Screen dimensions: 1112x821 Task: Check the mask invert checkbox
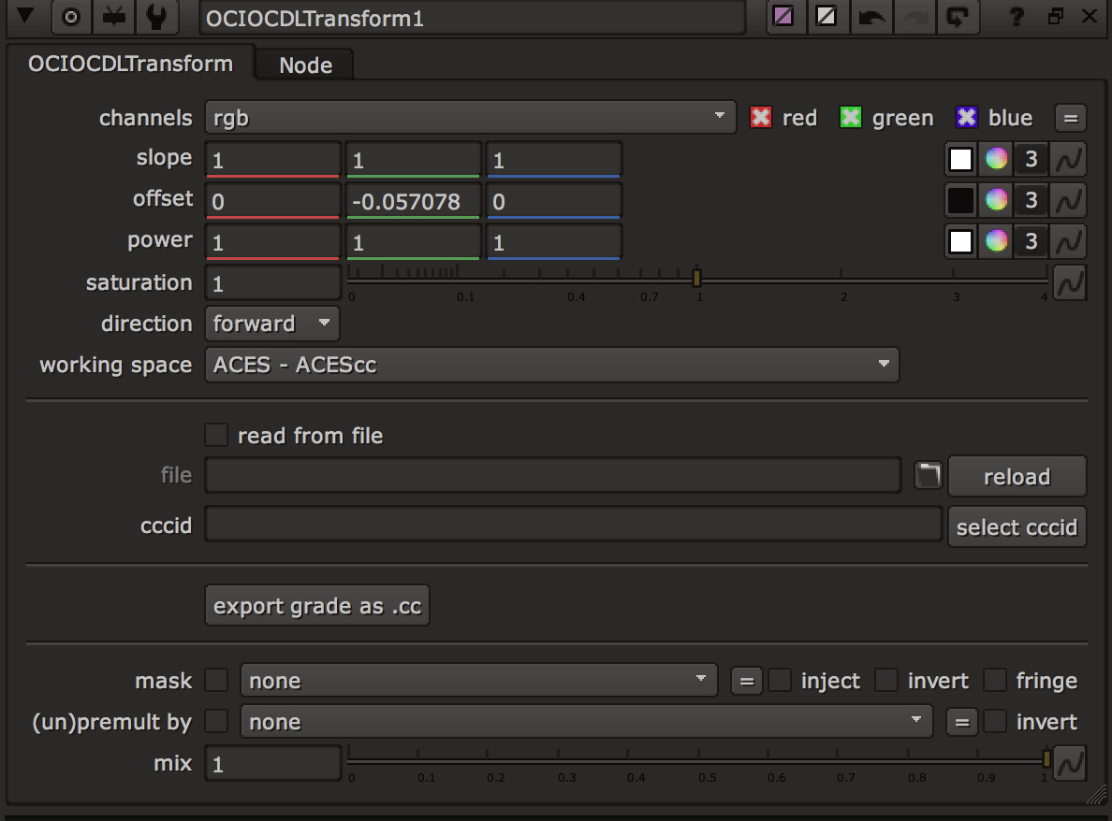886,681
